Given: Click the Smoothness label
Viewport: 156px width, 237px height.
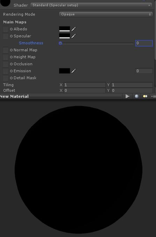Looking at the screenshot, I should [x=31, y=43].
